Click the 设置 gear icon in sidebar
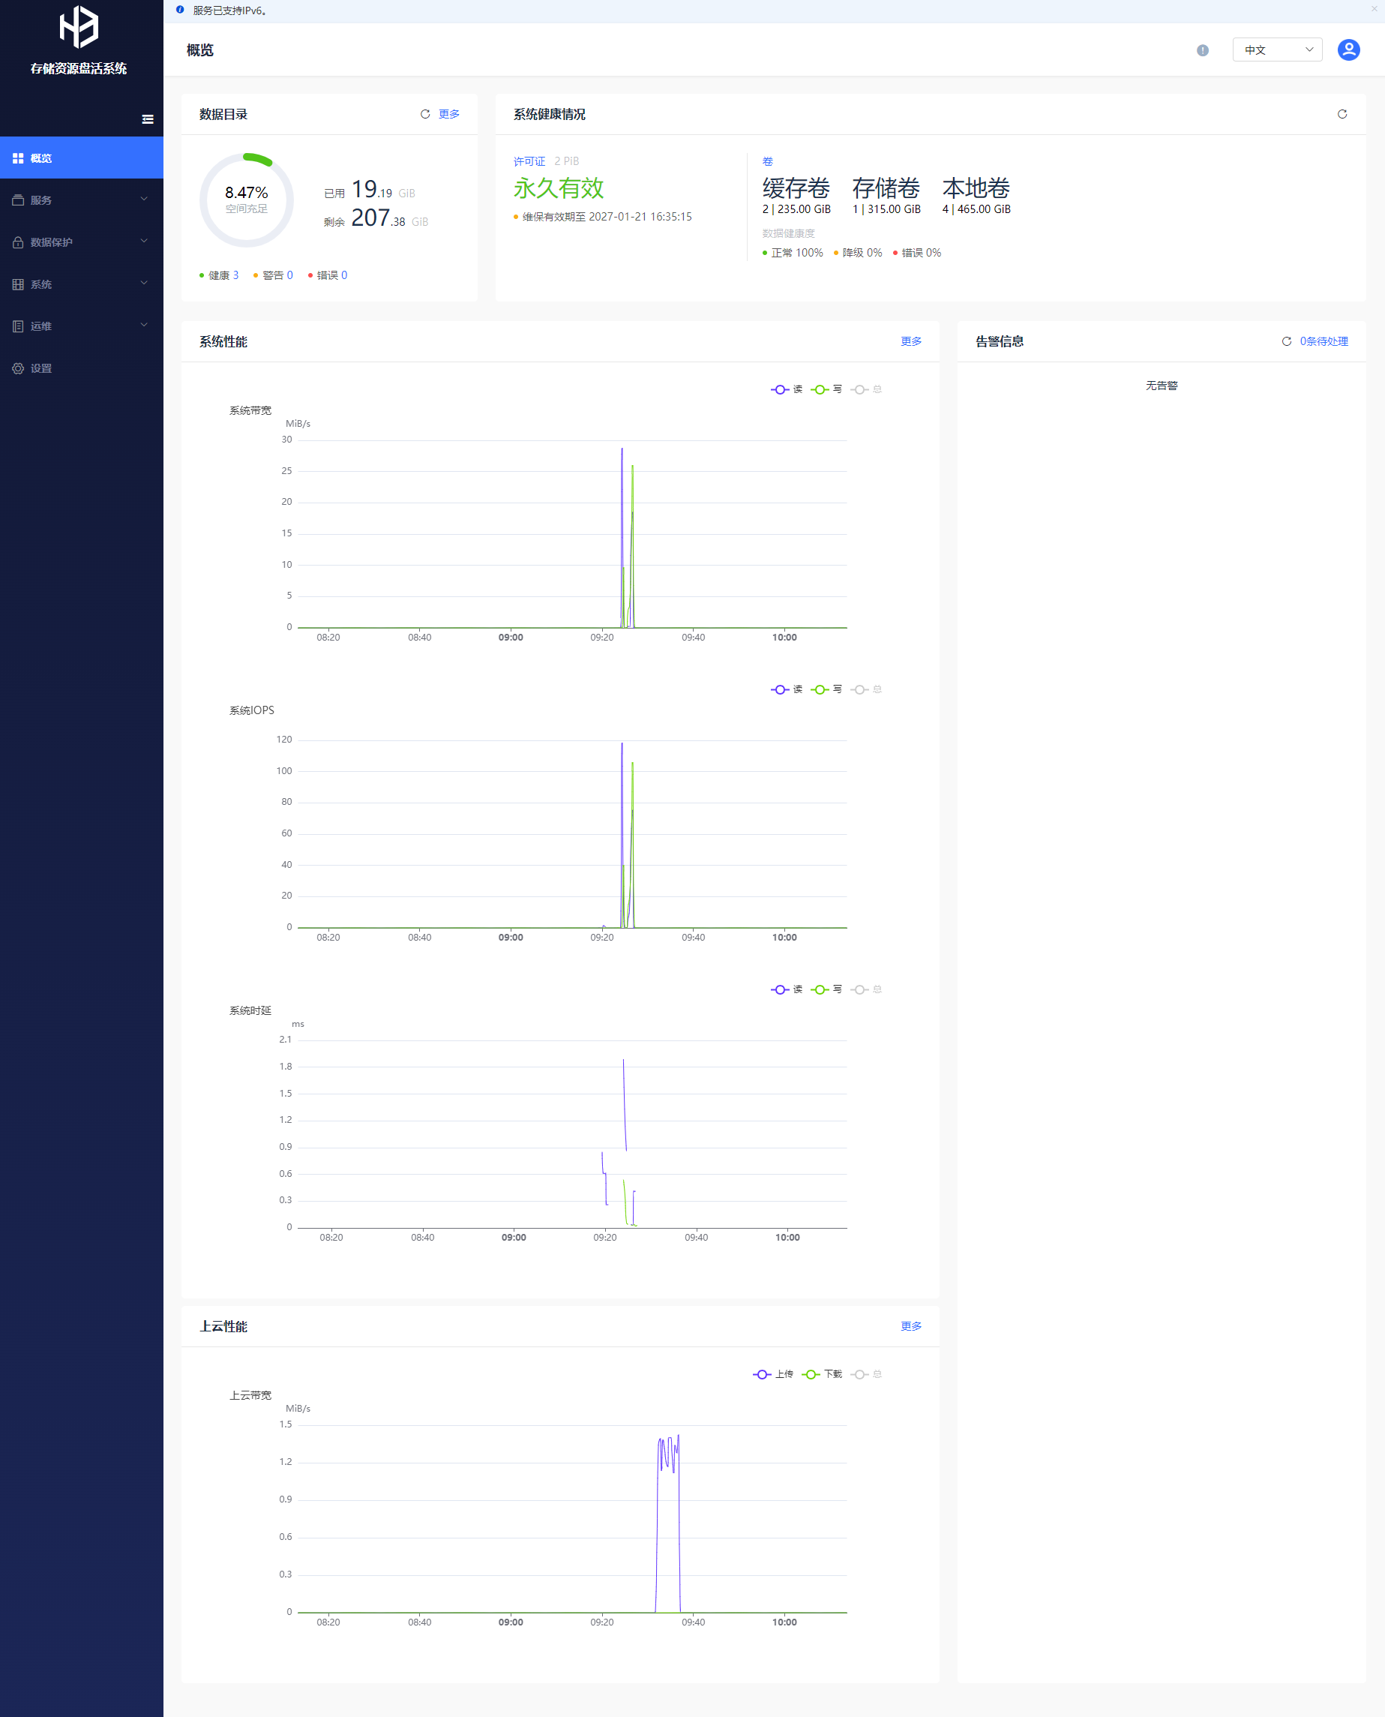Image resolution: width=1385 pixels, height=1717 pixels. point(17,368)
